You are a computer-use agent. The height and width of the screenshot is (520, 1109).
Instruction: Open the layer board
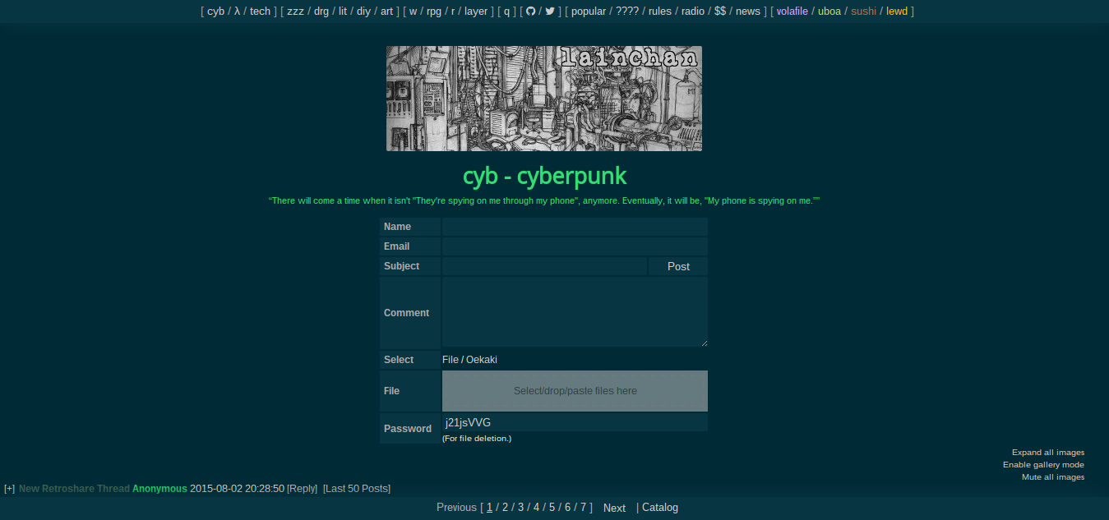(x=476, y=11)
